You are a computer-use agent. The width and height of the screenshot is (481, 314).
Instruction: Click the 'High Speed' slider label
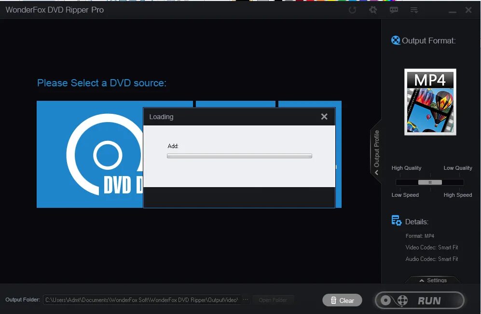[458, 195]
